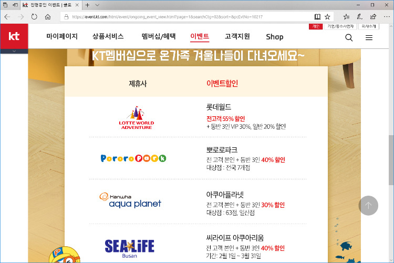The height and width of the screenshot is (263, 394).
Task: Click the 아쿠아플라넷 heading text
Action: coord(225,195)
